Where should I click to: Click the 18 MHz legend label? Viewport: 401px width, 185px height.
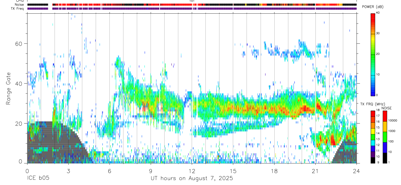pos(378,110)
